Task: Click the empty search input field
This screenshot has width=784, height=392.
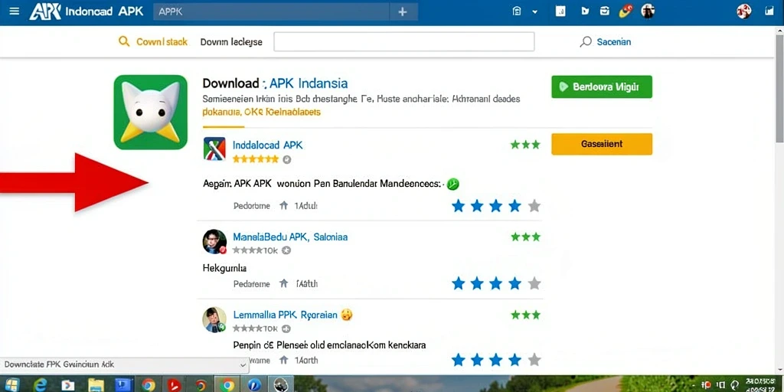Action: [404, 41]
